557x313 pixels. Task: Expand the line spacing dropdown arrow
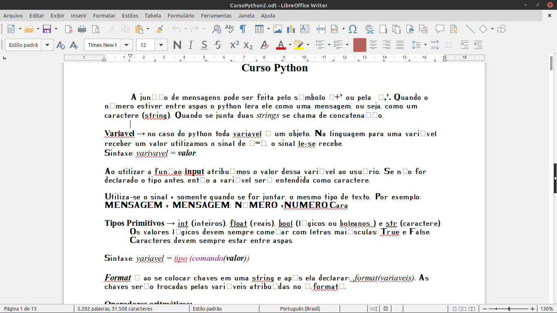coord(425,45)
